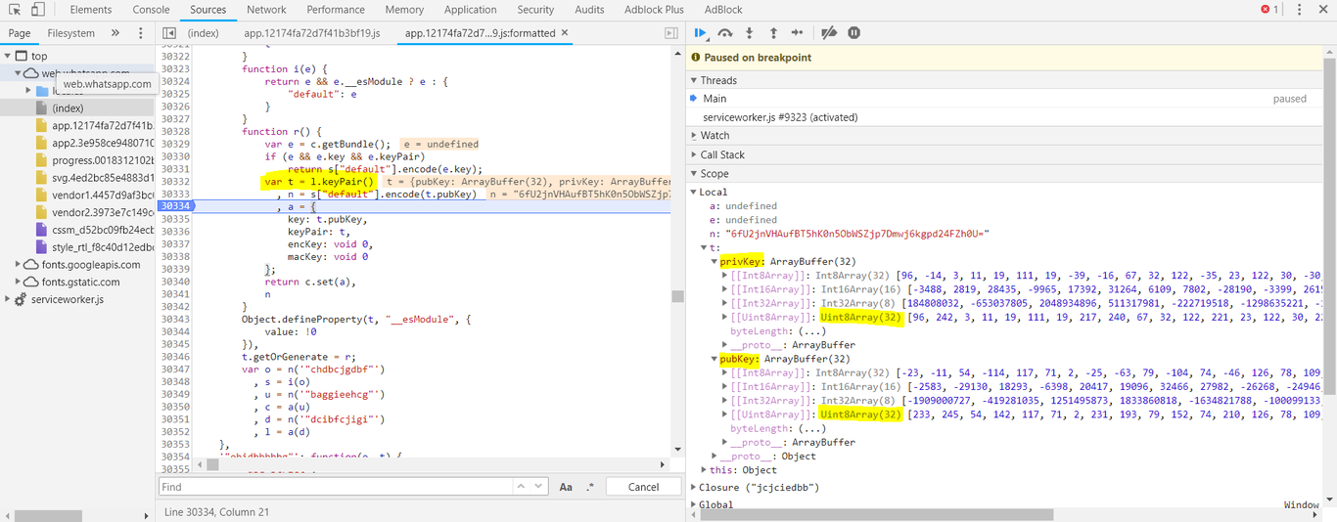Open the Console tab

pos(151,10)
